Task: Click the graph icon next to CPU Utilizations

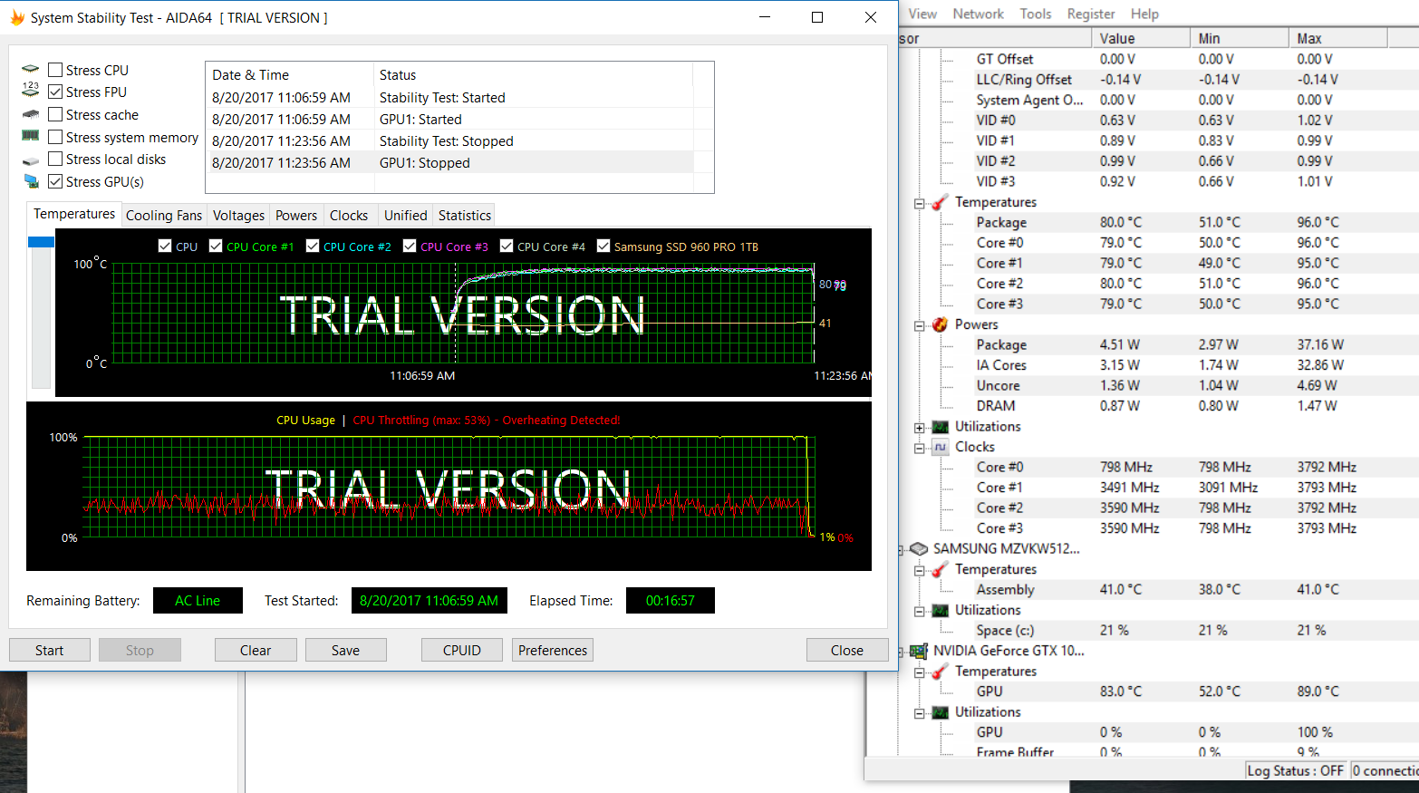Action: (x=941, y=427)
